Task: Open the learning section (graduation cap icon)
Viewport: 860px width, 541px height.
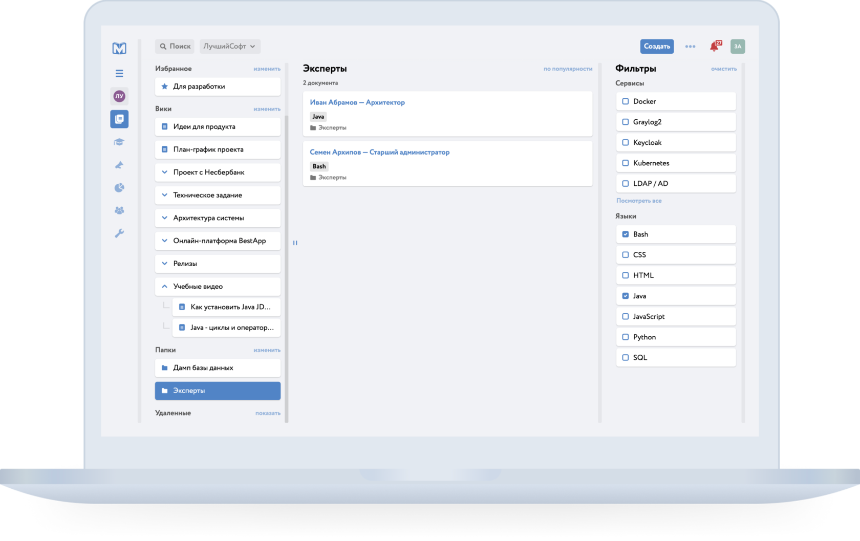Action: pyautogui.click(x=119, y=142)
